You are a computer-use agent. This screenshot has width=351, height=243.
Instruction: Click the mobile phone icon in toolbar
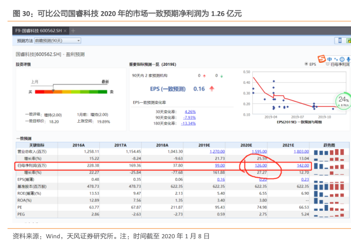click(340, 41)
